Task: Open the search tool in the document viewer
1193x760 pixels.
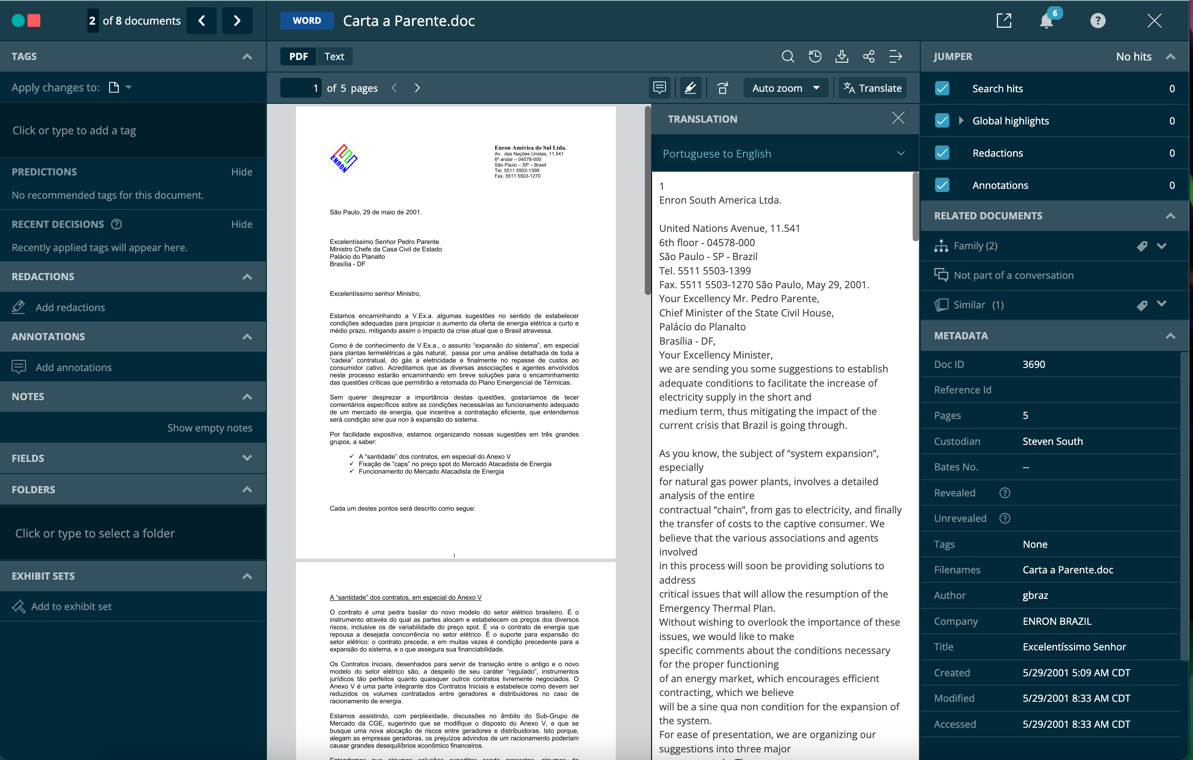Action: pos(788,56)
